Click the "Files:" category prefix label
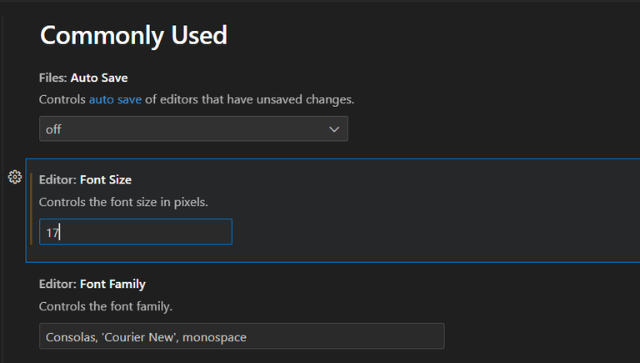 point(52,78)
